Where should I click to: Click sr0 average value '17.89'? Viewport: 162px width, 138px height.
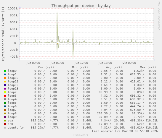[x=103, y=124]
